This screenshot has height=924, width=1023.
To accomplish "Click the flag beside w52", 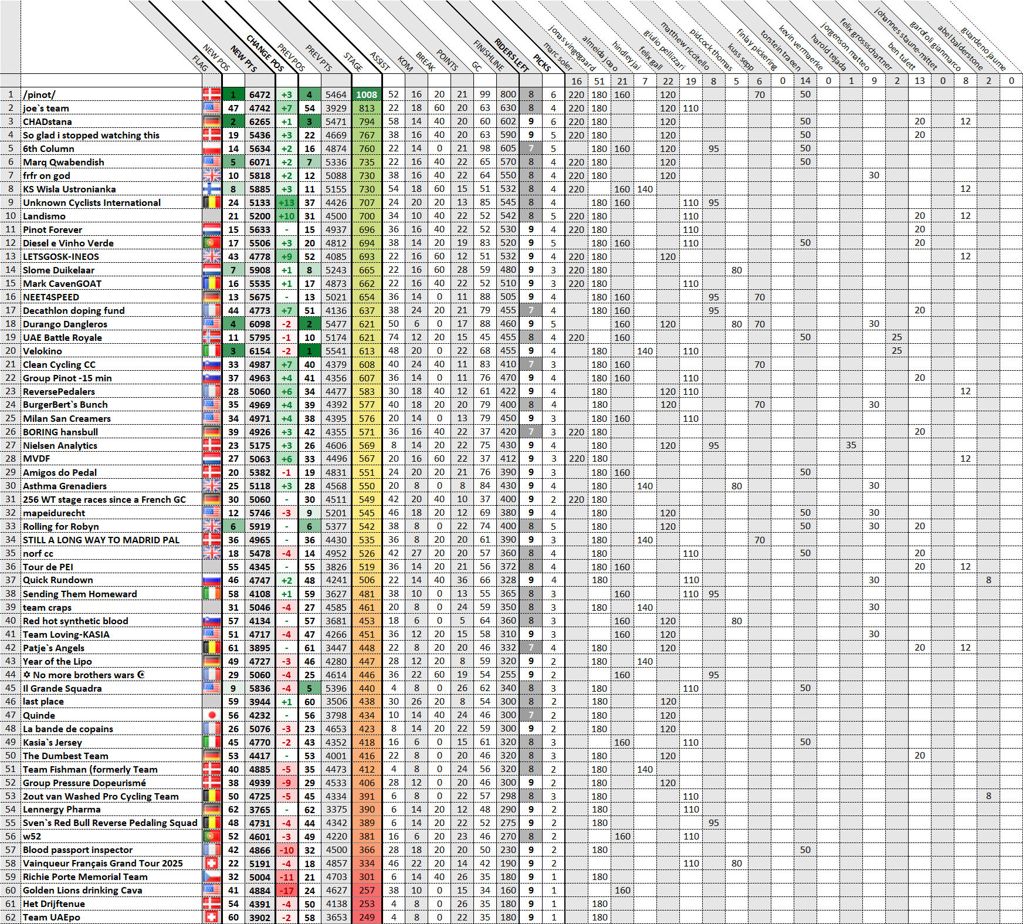I will [x=212, y=837].
